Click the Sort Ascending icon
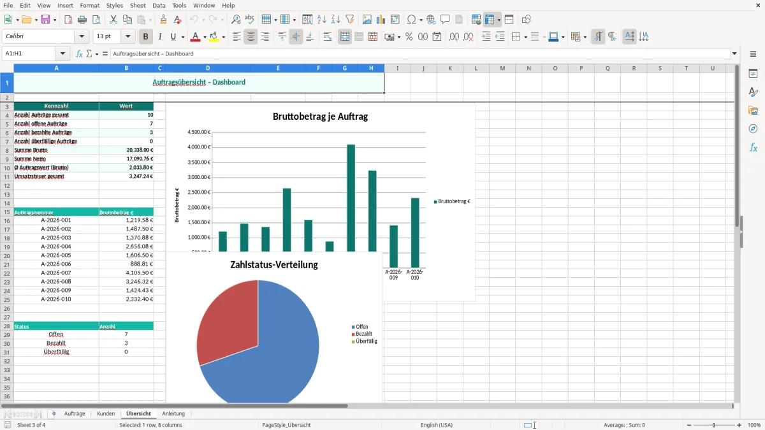This screenshot has height=430, width=765. [x=322, y=20]
